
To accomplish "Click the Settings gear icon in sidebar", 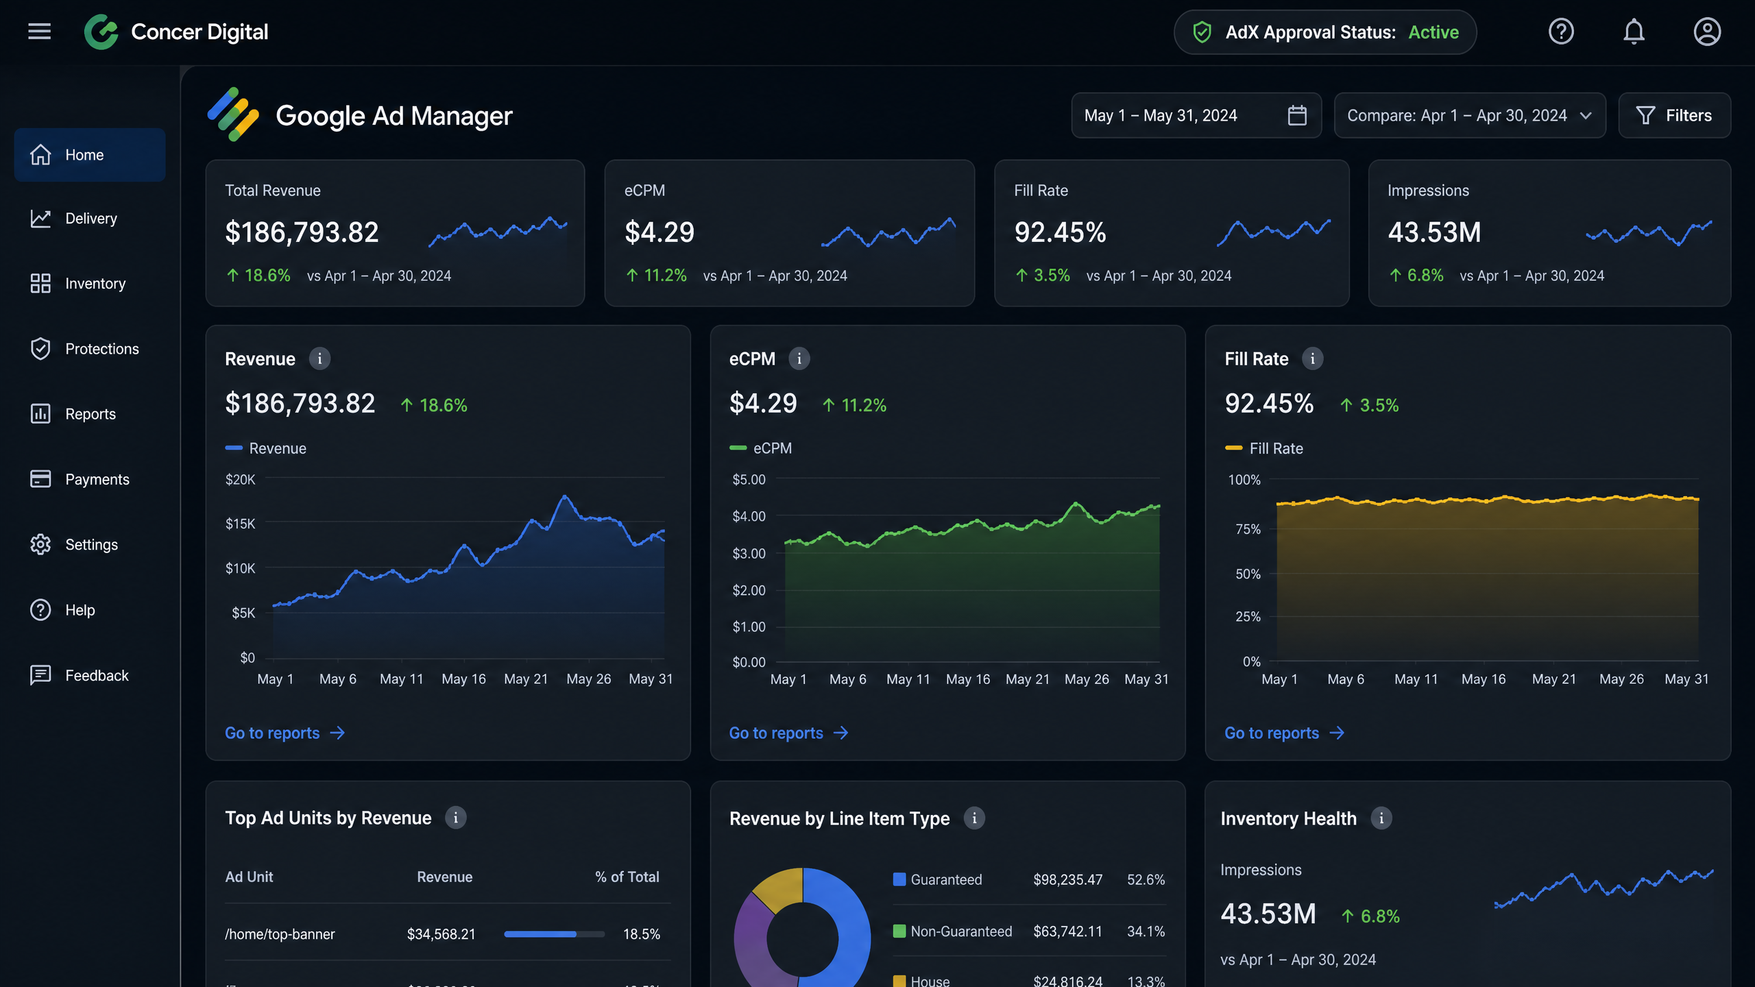I will tap(40, 544).
